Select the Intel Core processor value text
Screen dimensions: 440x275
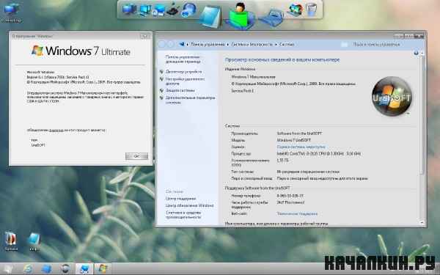pos(319,154)
